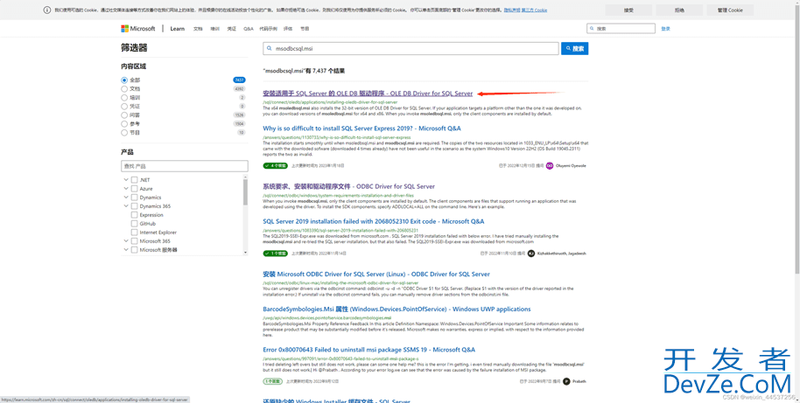The height and width of the screenshot is (403, 800).
Task: Select the 参考 radio button
Action: (x=124, y=124)
